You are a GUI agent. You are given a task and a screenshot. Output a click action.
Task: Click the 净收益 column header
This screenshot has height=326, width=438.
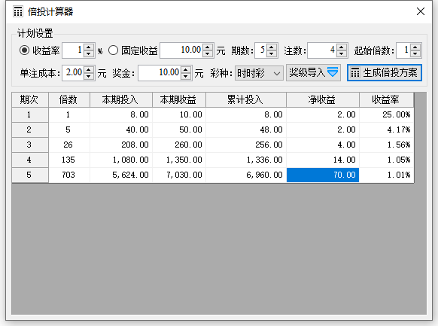coord(323,99)
